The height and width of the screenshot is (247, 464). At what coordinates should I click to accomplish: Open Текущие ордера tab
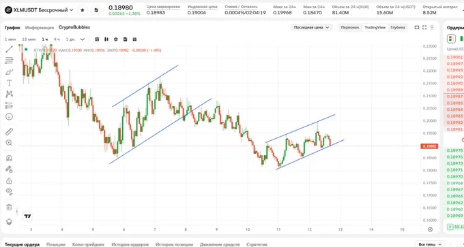pyautogui.click(x=23, y=244)
